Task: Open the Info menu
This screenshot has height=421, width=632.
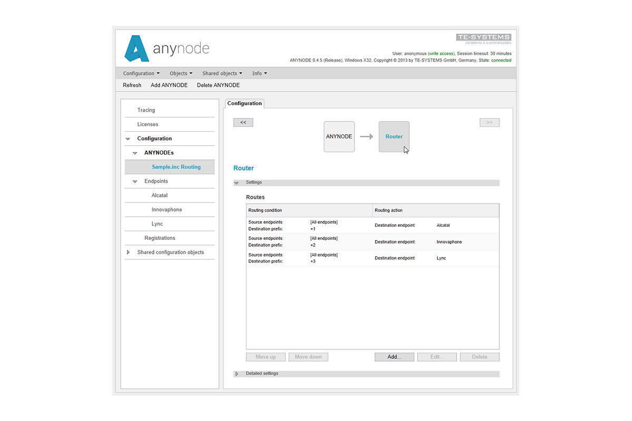Action: [260, 74]
